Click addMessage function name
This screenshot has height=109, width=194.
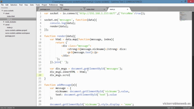[x=64, y=85]
